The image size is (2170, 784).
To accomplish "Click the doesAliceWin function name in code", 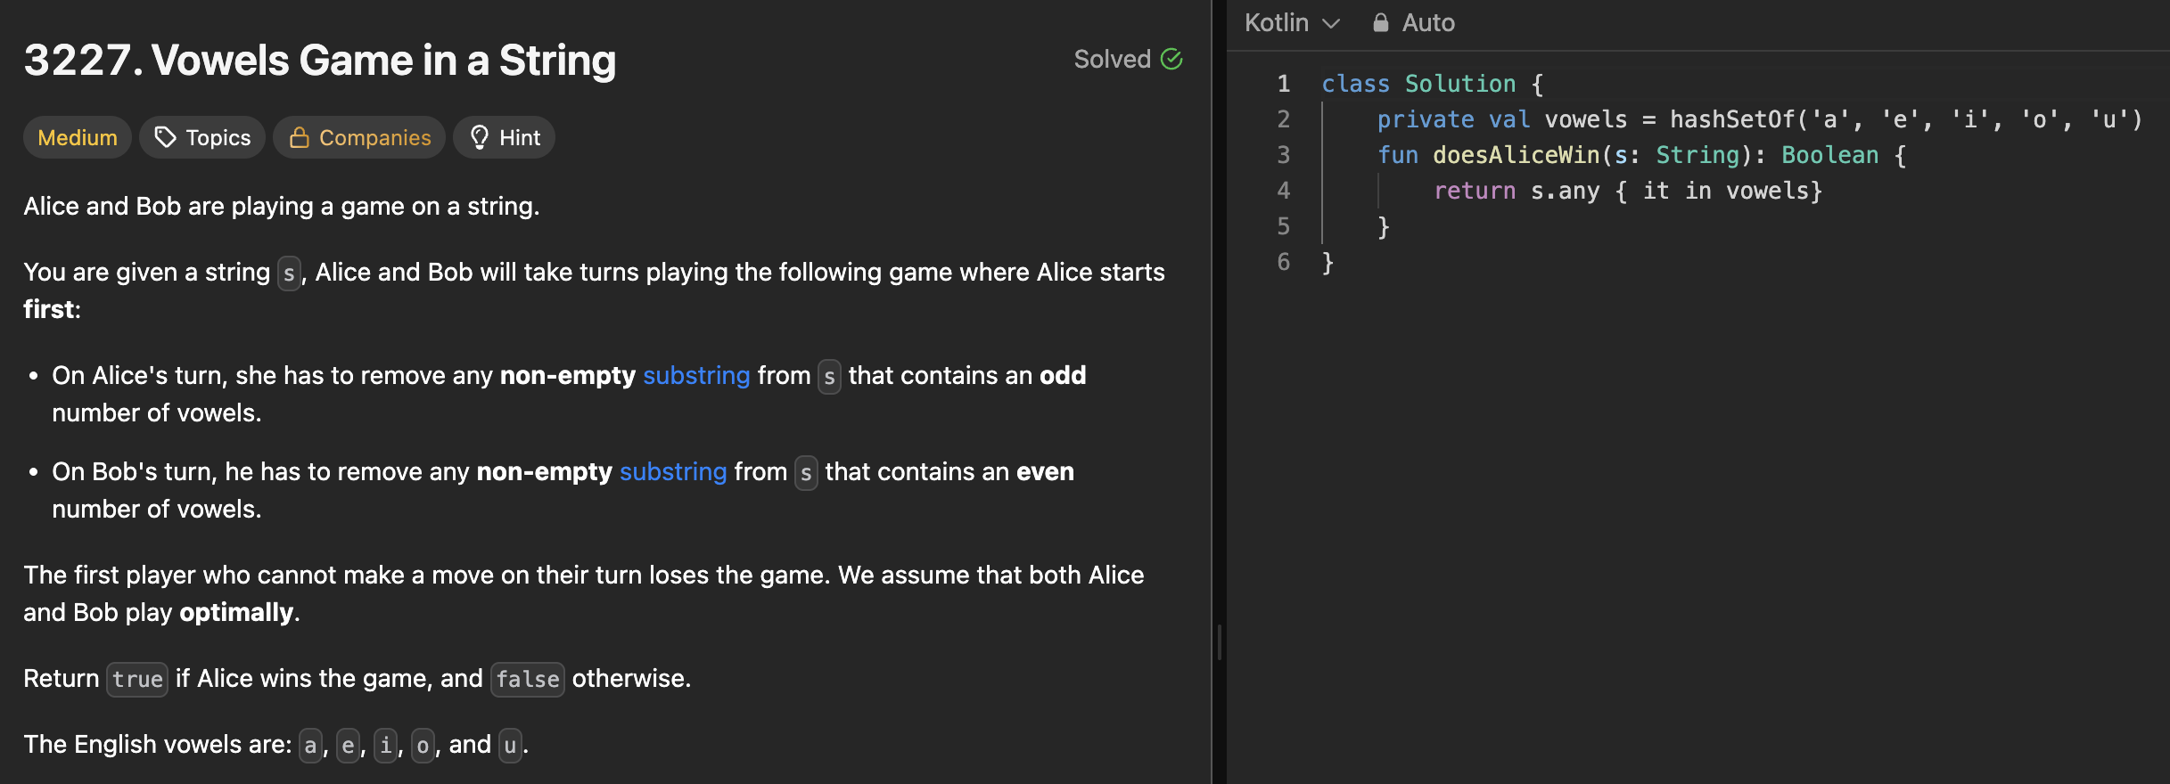I will click(x=1516, y=155).
